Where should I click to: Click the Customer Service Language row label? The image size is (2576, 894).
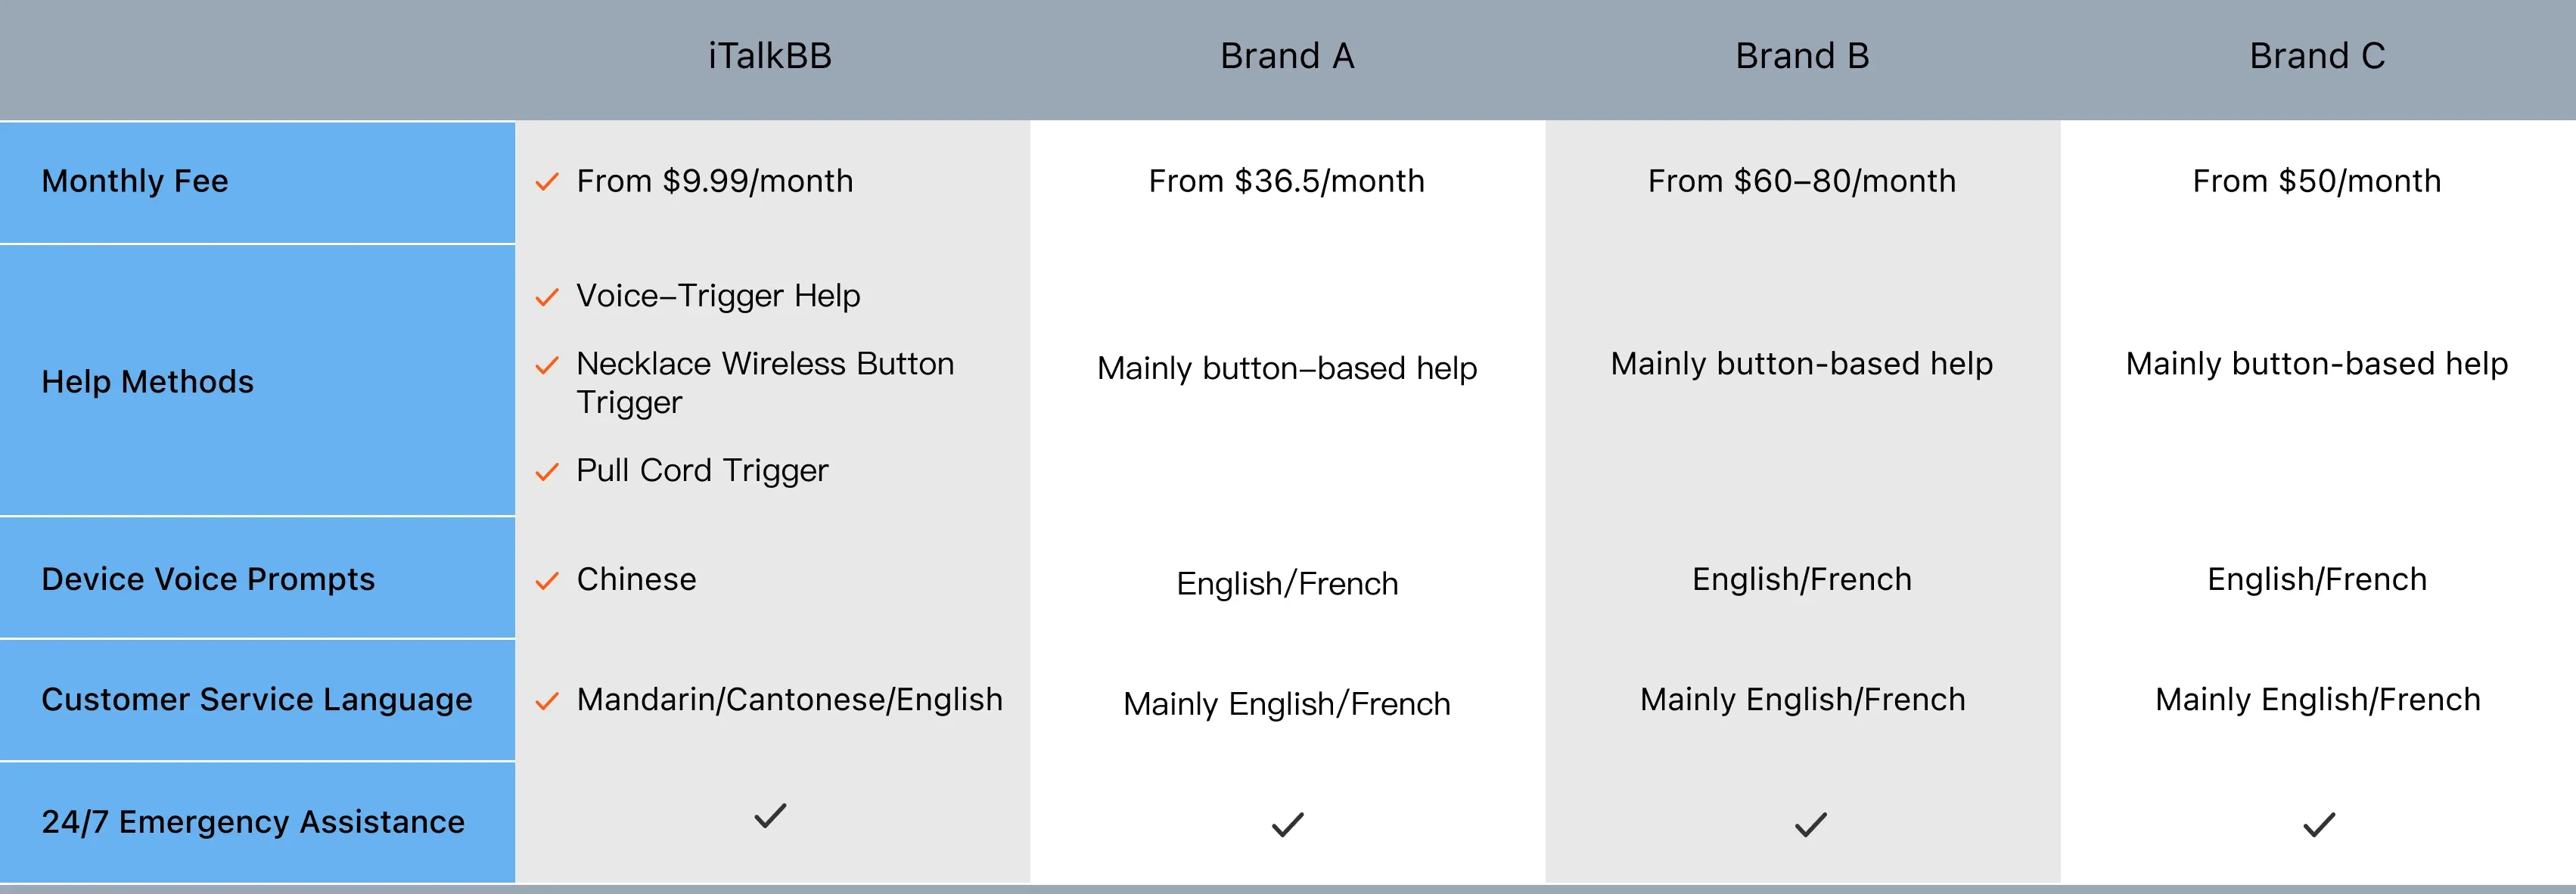(257, 699)
